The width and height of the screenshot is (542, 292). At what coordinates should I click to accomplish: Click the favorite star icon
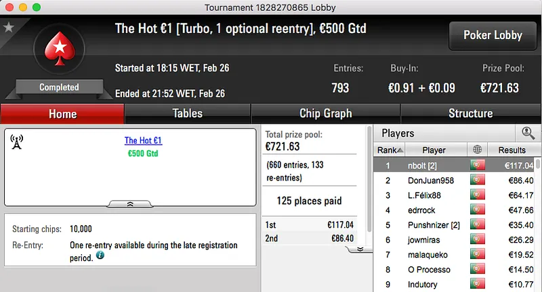(8, 28)
